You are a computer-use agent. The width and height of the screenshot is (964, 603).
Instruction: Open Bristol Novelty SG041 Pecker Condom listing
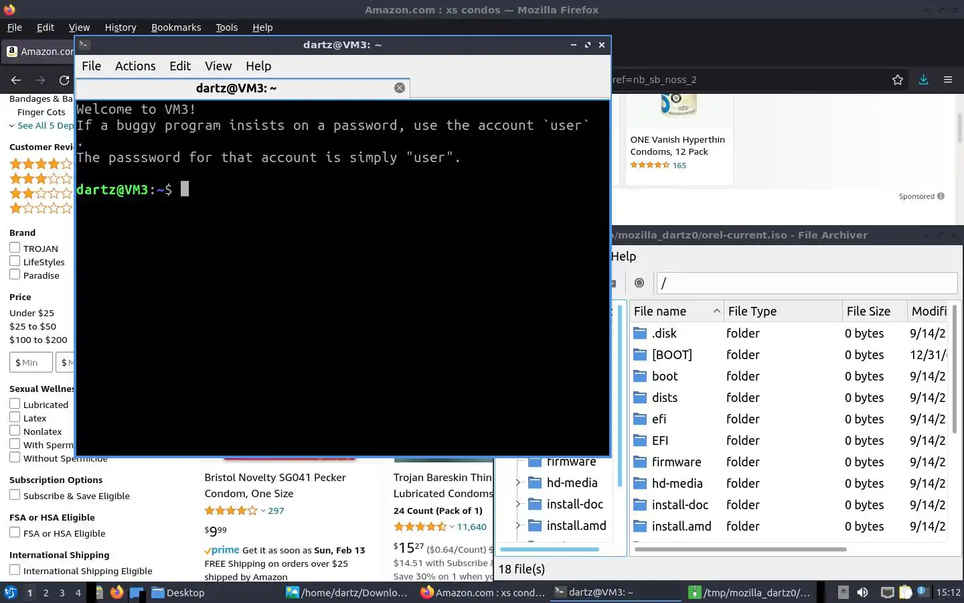click(275, 485)
